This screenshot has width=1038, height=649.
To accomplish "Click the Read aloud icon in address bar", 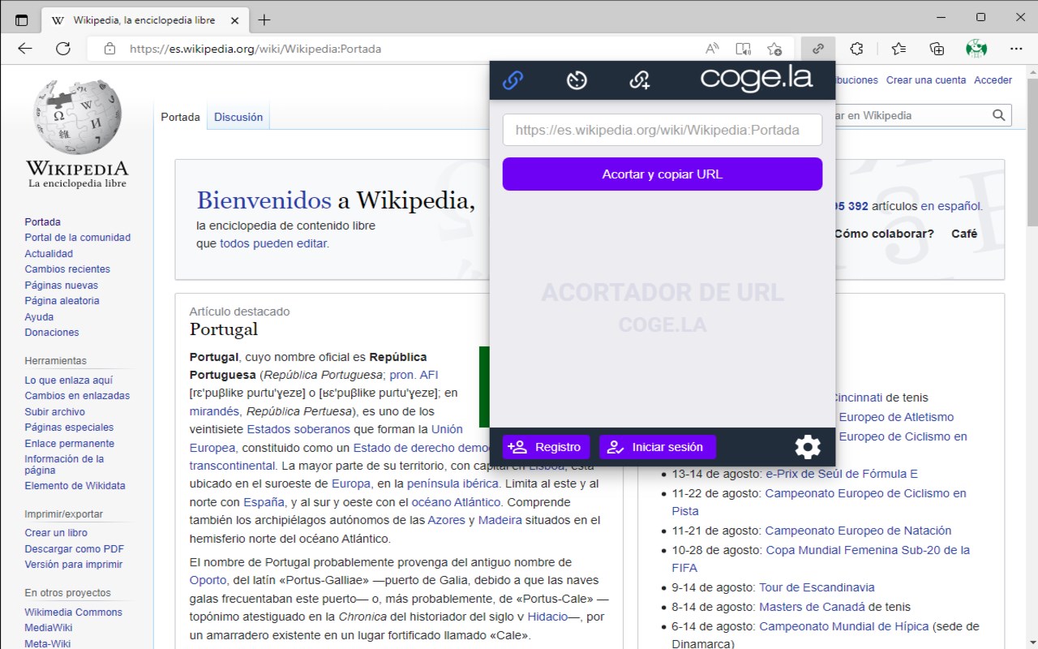I will point(712,49).
